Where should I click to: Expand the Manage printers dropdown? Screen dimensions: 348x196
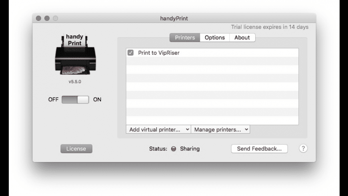point(220,130)
